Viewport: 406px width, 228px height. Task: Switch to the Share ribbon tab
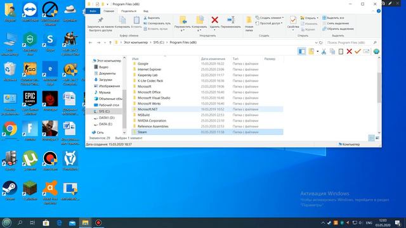click(128, 11)
